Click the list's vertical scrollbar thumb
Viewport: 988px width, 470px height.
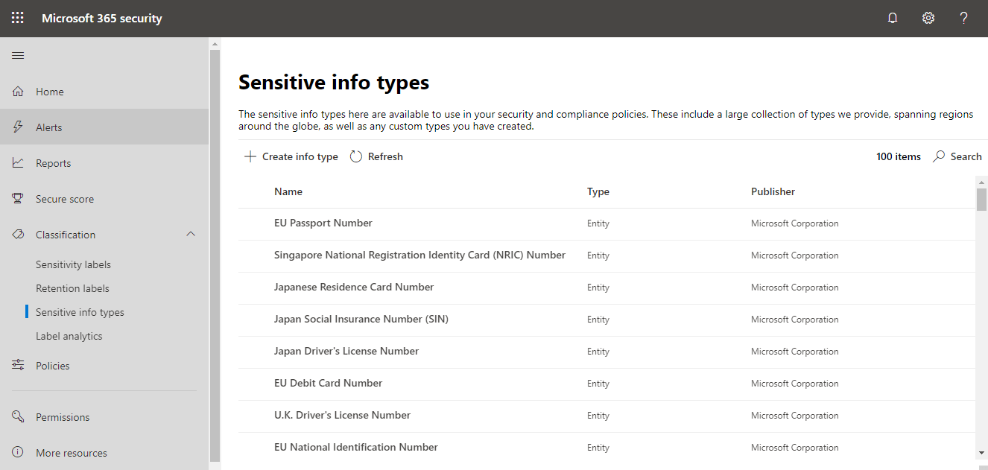(981, 200)
